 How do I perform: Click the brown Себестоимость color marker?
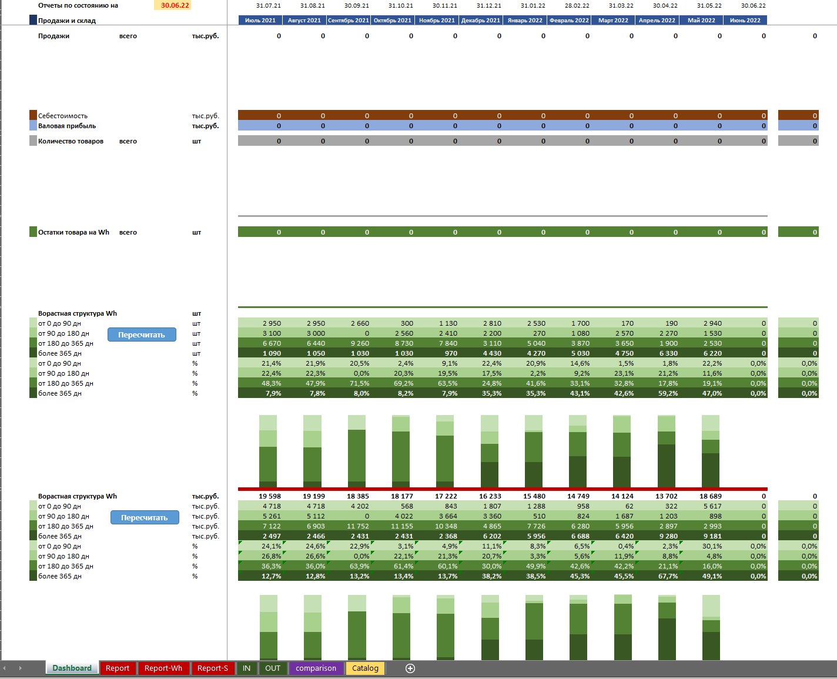34,115
